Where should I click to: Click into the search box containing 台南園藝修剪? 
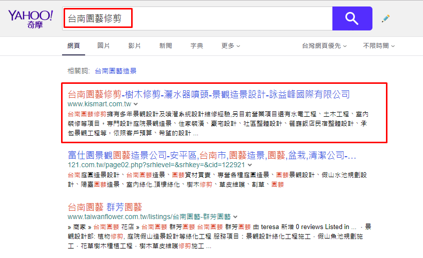pyautogui.click(x=197, y=18)
